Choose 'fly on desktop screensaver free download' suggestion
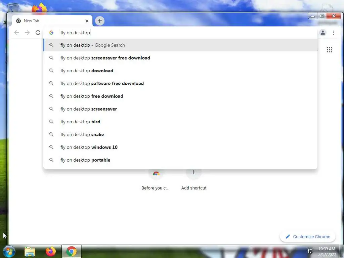The height and width of the screenshot is (258, 344). point(180,58)
